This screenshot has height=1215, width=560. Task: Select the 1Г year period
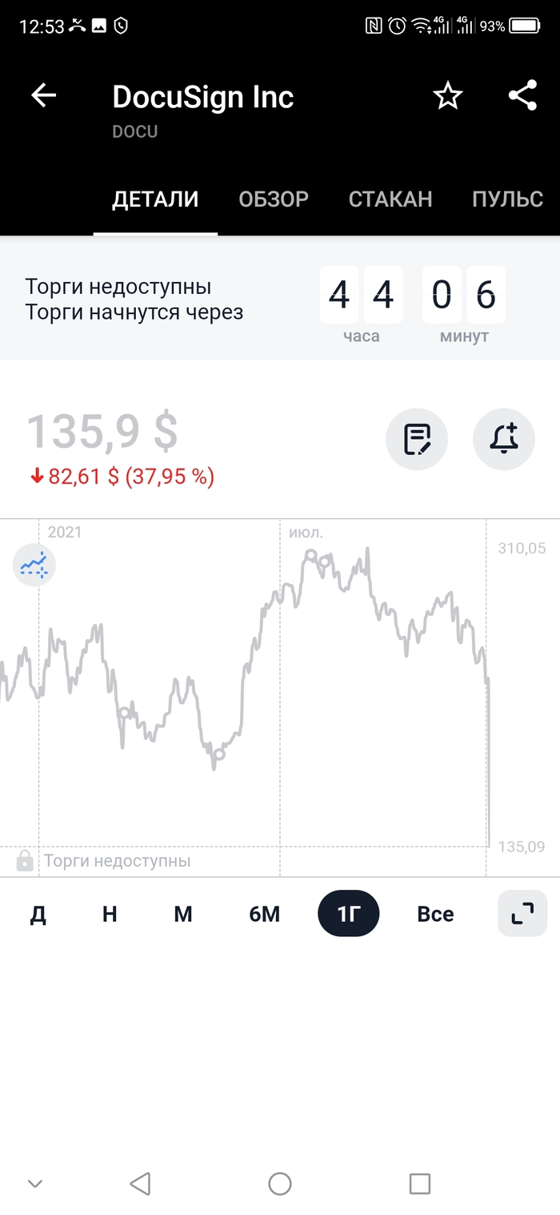(x=348, y=914)
